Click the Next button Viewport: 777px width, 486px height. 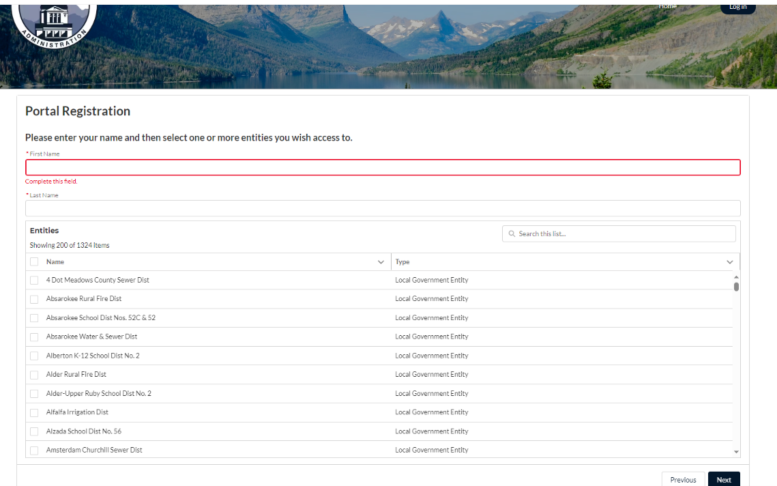(723, 479)
